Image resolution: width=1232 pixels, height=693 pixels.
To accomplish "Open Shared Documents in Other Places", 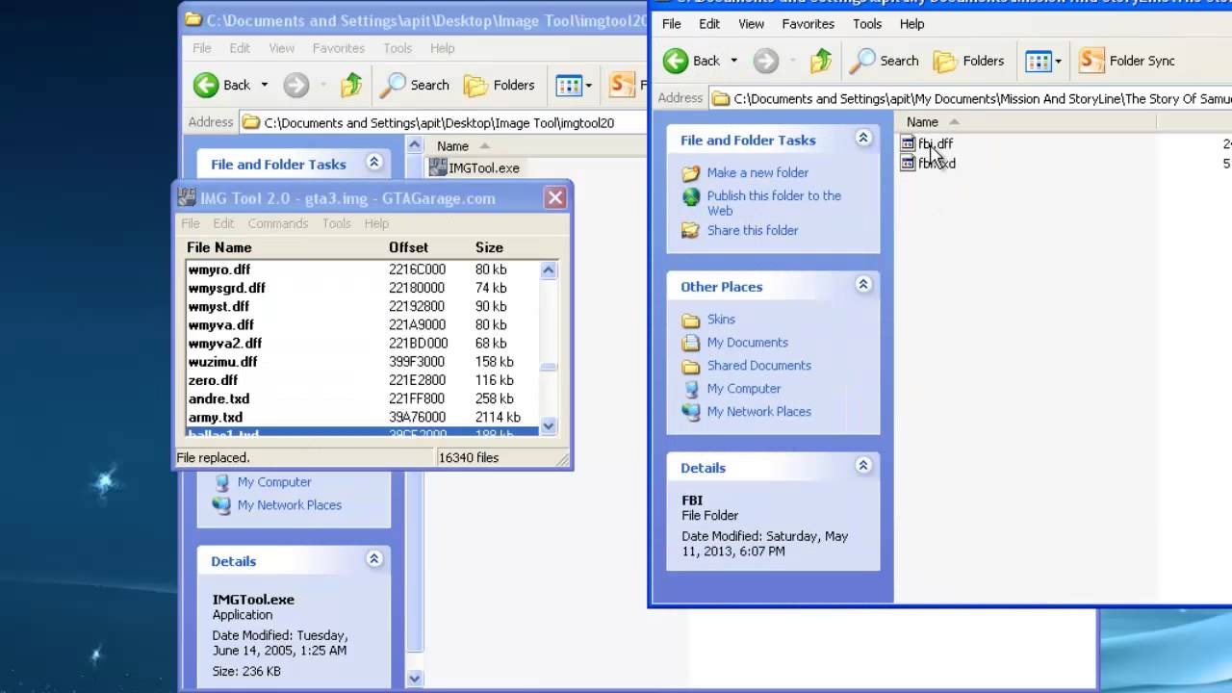I will pos(758,366).
